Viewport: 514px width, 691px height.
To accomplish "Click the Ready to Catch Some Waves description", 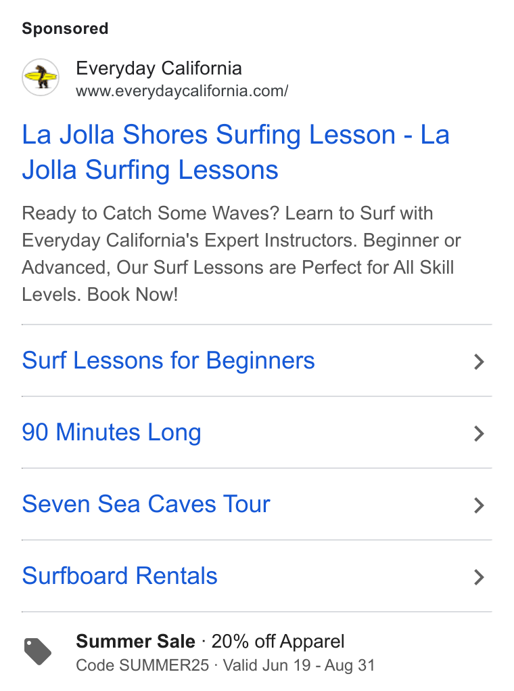I will coord(241,254).
